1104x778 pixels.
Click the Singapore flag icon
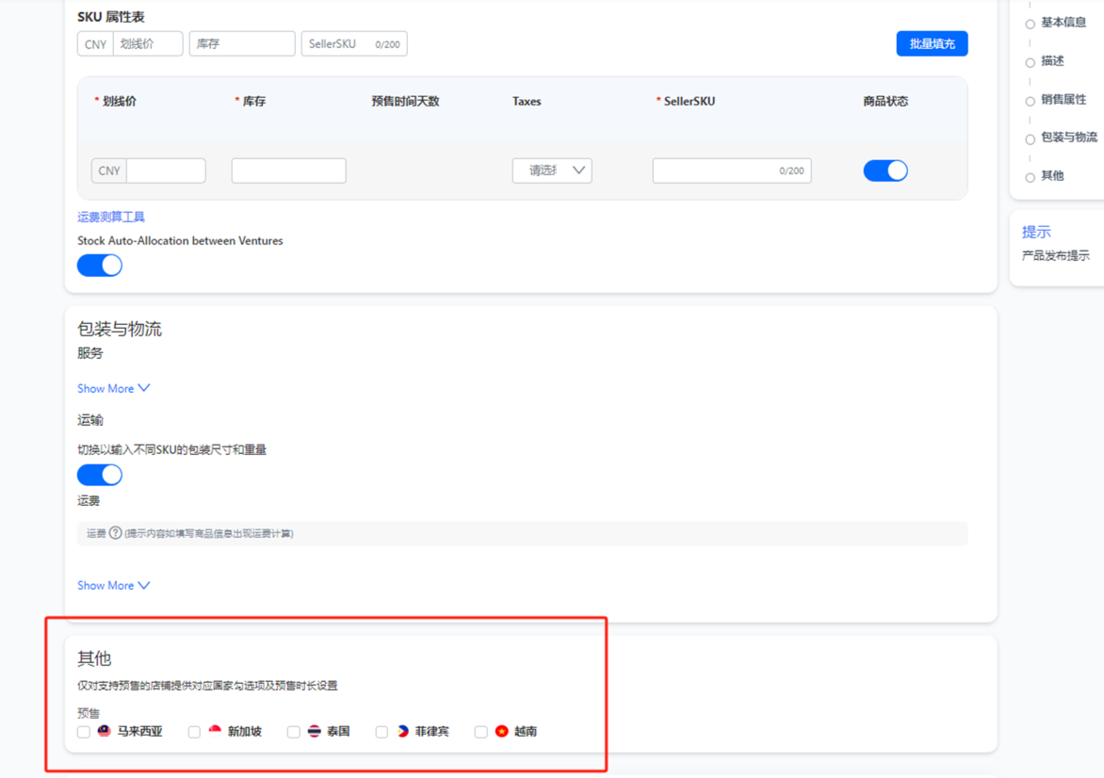(215, 731)
